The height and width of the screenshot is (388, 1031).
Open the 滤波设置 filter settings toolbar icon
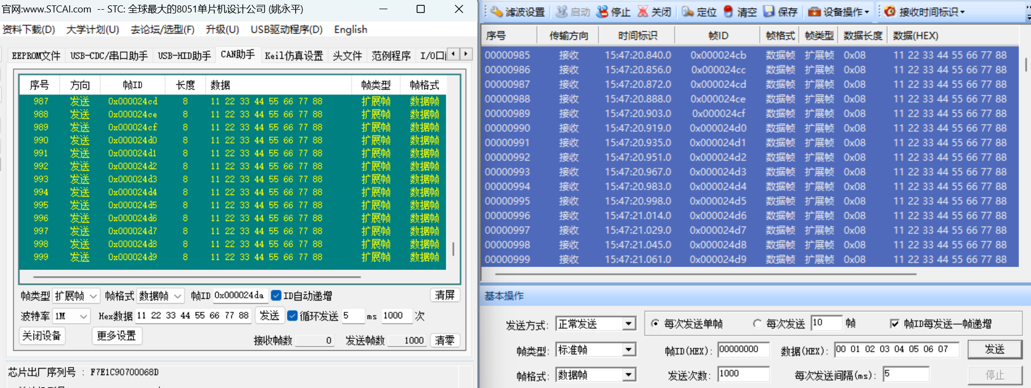tap(518, 12)
